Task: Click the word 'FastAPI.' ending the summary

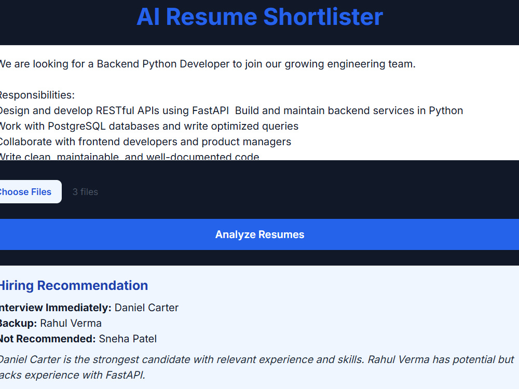Action: 126,375
